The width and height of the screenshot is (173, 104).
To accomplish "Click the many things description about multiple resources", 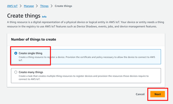I will [84, 78].
